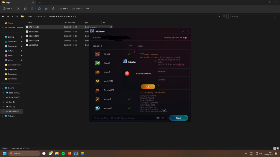The image size is (280, 157).
Task: Open the Sort dropdown menu
Action: [x=64, y=9]
